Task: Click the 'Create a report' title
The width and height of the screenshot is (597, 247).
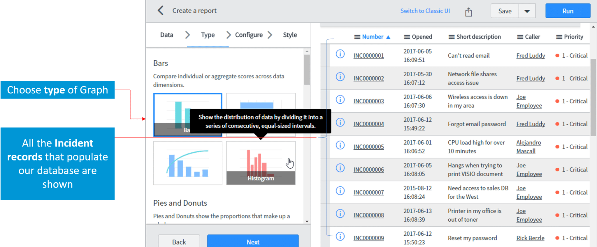Action: click(194, 11)
